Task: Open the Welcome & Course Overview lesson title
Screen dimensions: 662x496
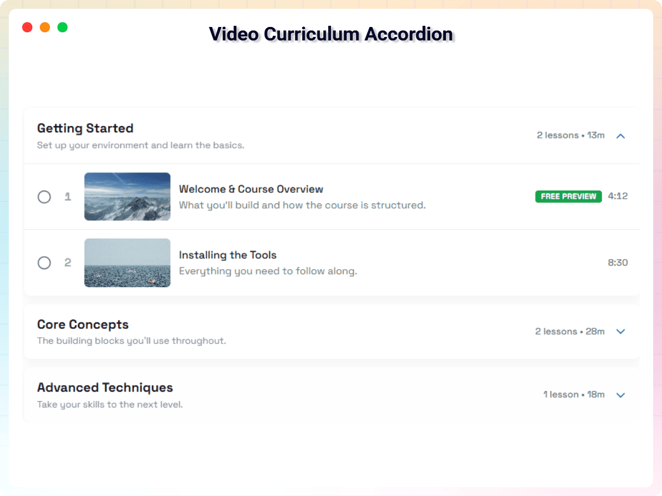Action: point(251,189)
